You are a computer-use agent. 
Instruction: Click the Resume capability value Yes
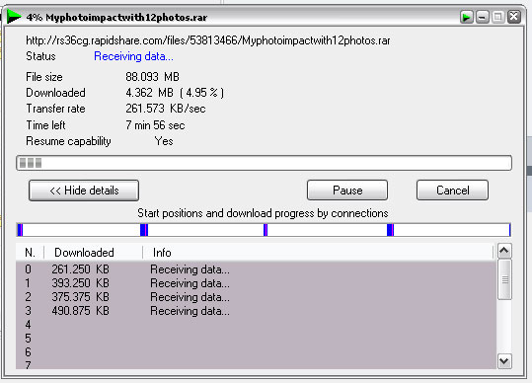point(164,141)
